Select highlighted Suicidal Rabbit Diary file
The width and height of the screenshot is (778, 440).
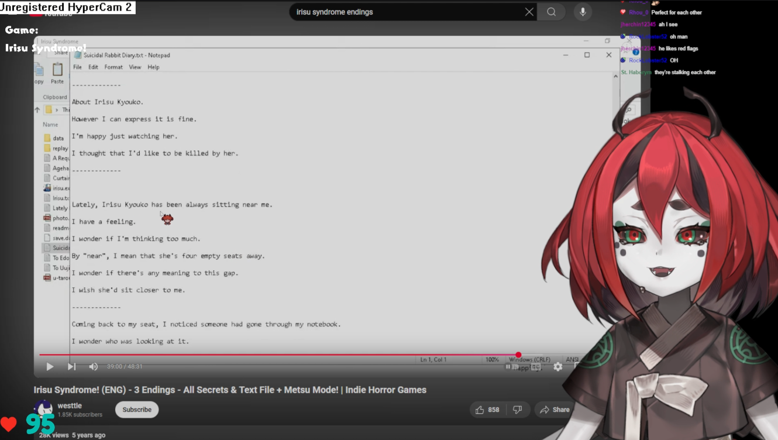point(56,247)
